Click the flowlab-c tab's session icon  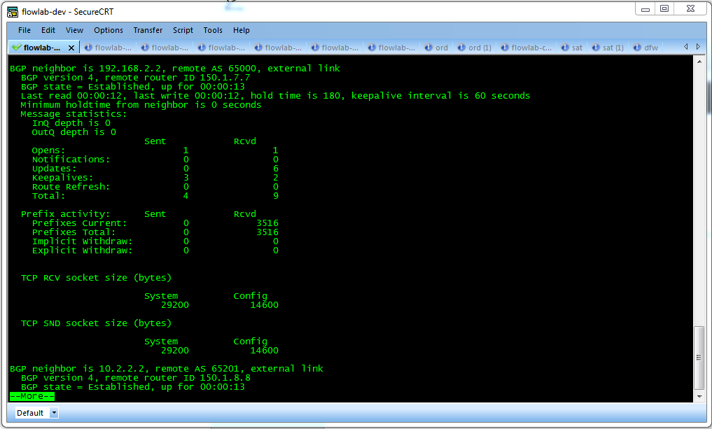(505, 47)
